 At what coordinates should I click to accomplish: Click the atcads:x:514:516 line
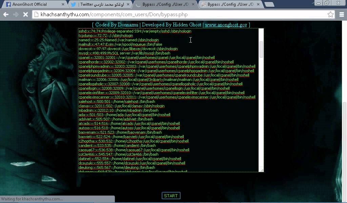coord(129,124)
